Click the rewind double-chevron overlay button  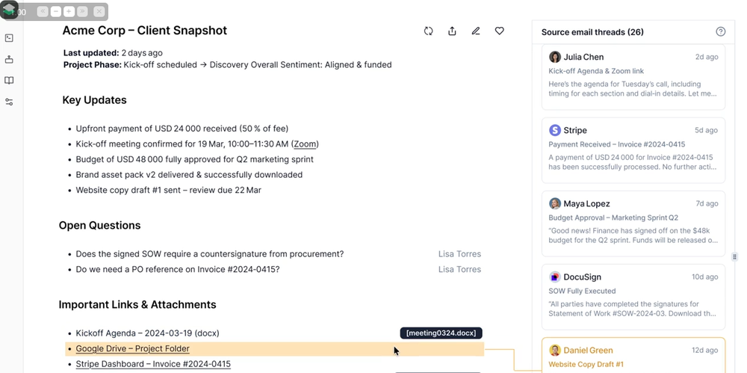pyautogui.click(x=43, y=11)
